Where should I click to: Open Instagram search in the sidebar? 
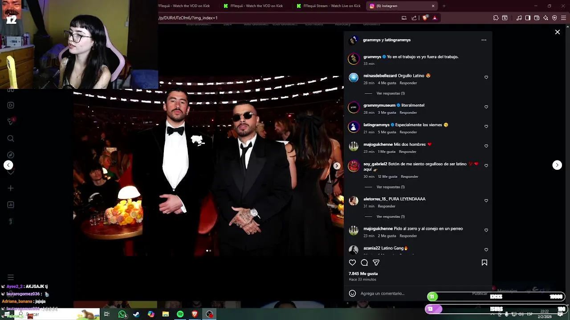[x=11, y=138]
